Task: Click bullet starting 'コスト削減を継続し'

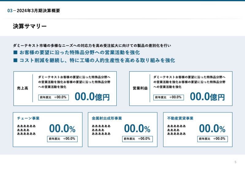Action: pyautogui.click(x=94, y=60)
